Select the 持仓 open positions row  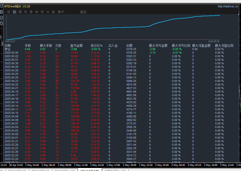8,49
